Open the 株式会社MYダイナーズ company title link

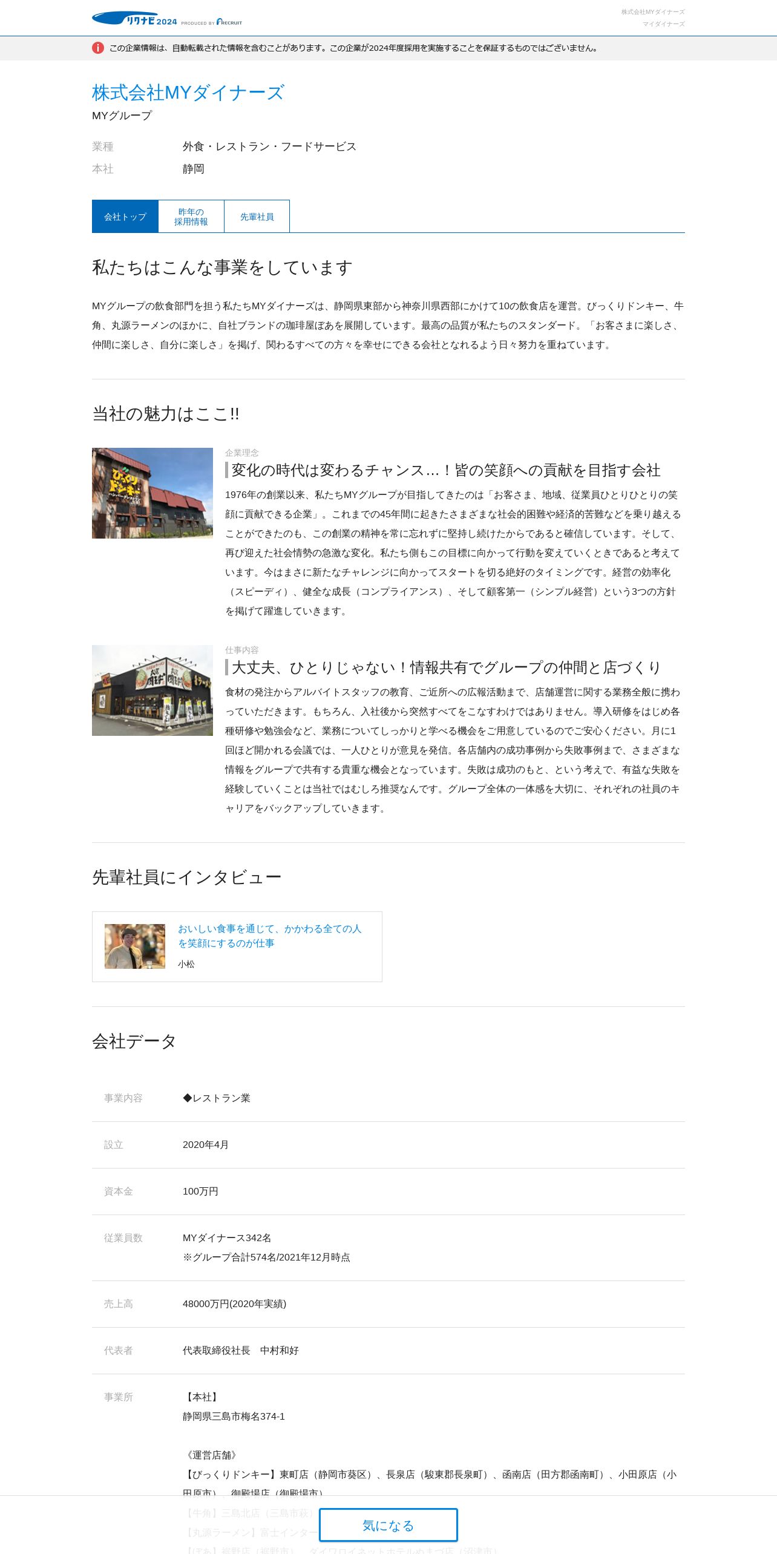188,93
